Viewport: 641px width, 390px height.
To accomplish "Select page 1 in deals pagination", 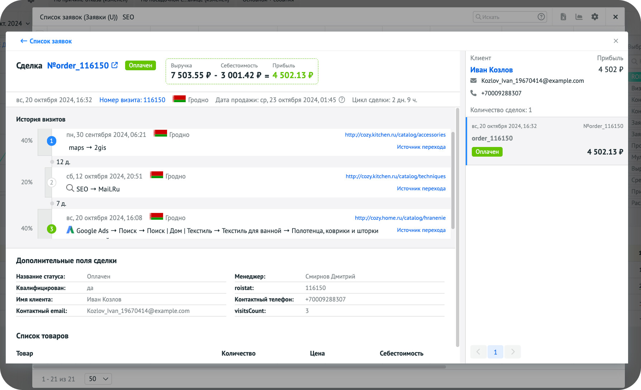I will point(495,352).
